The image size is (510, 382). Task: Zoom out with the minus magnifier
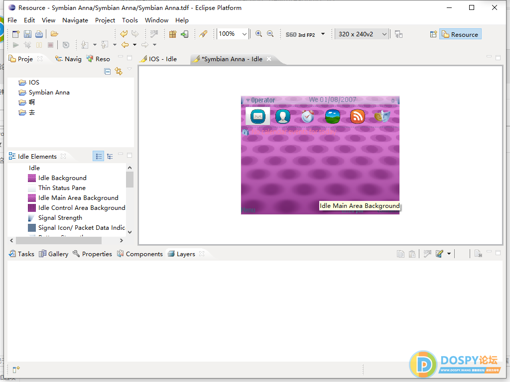tap(270, 34)
